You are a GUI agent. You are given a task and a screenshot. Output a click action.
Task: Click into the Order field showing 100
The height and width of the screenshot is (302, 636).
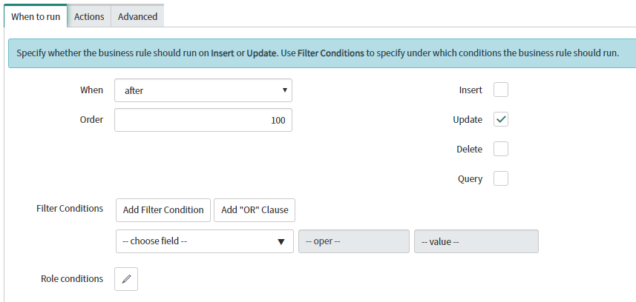203,120
